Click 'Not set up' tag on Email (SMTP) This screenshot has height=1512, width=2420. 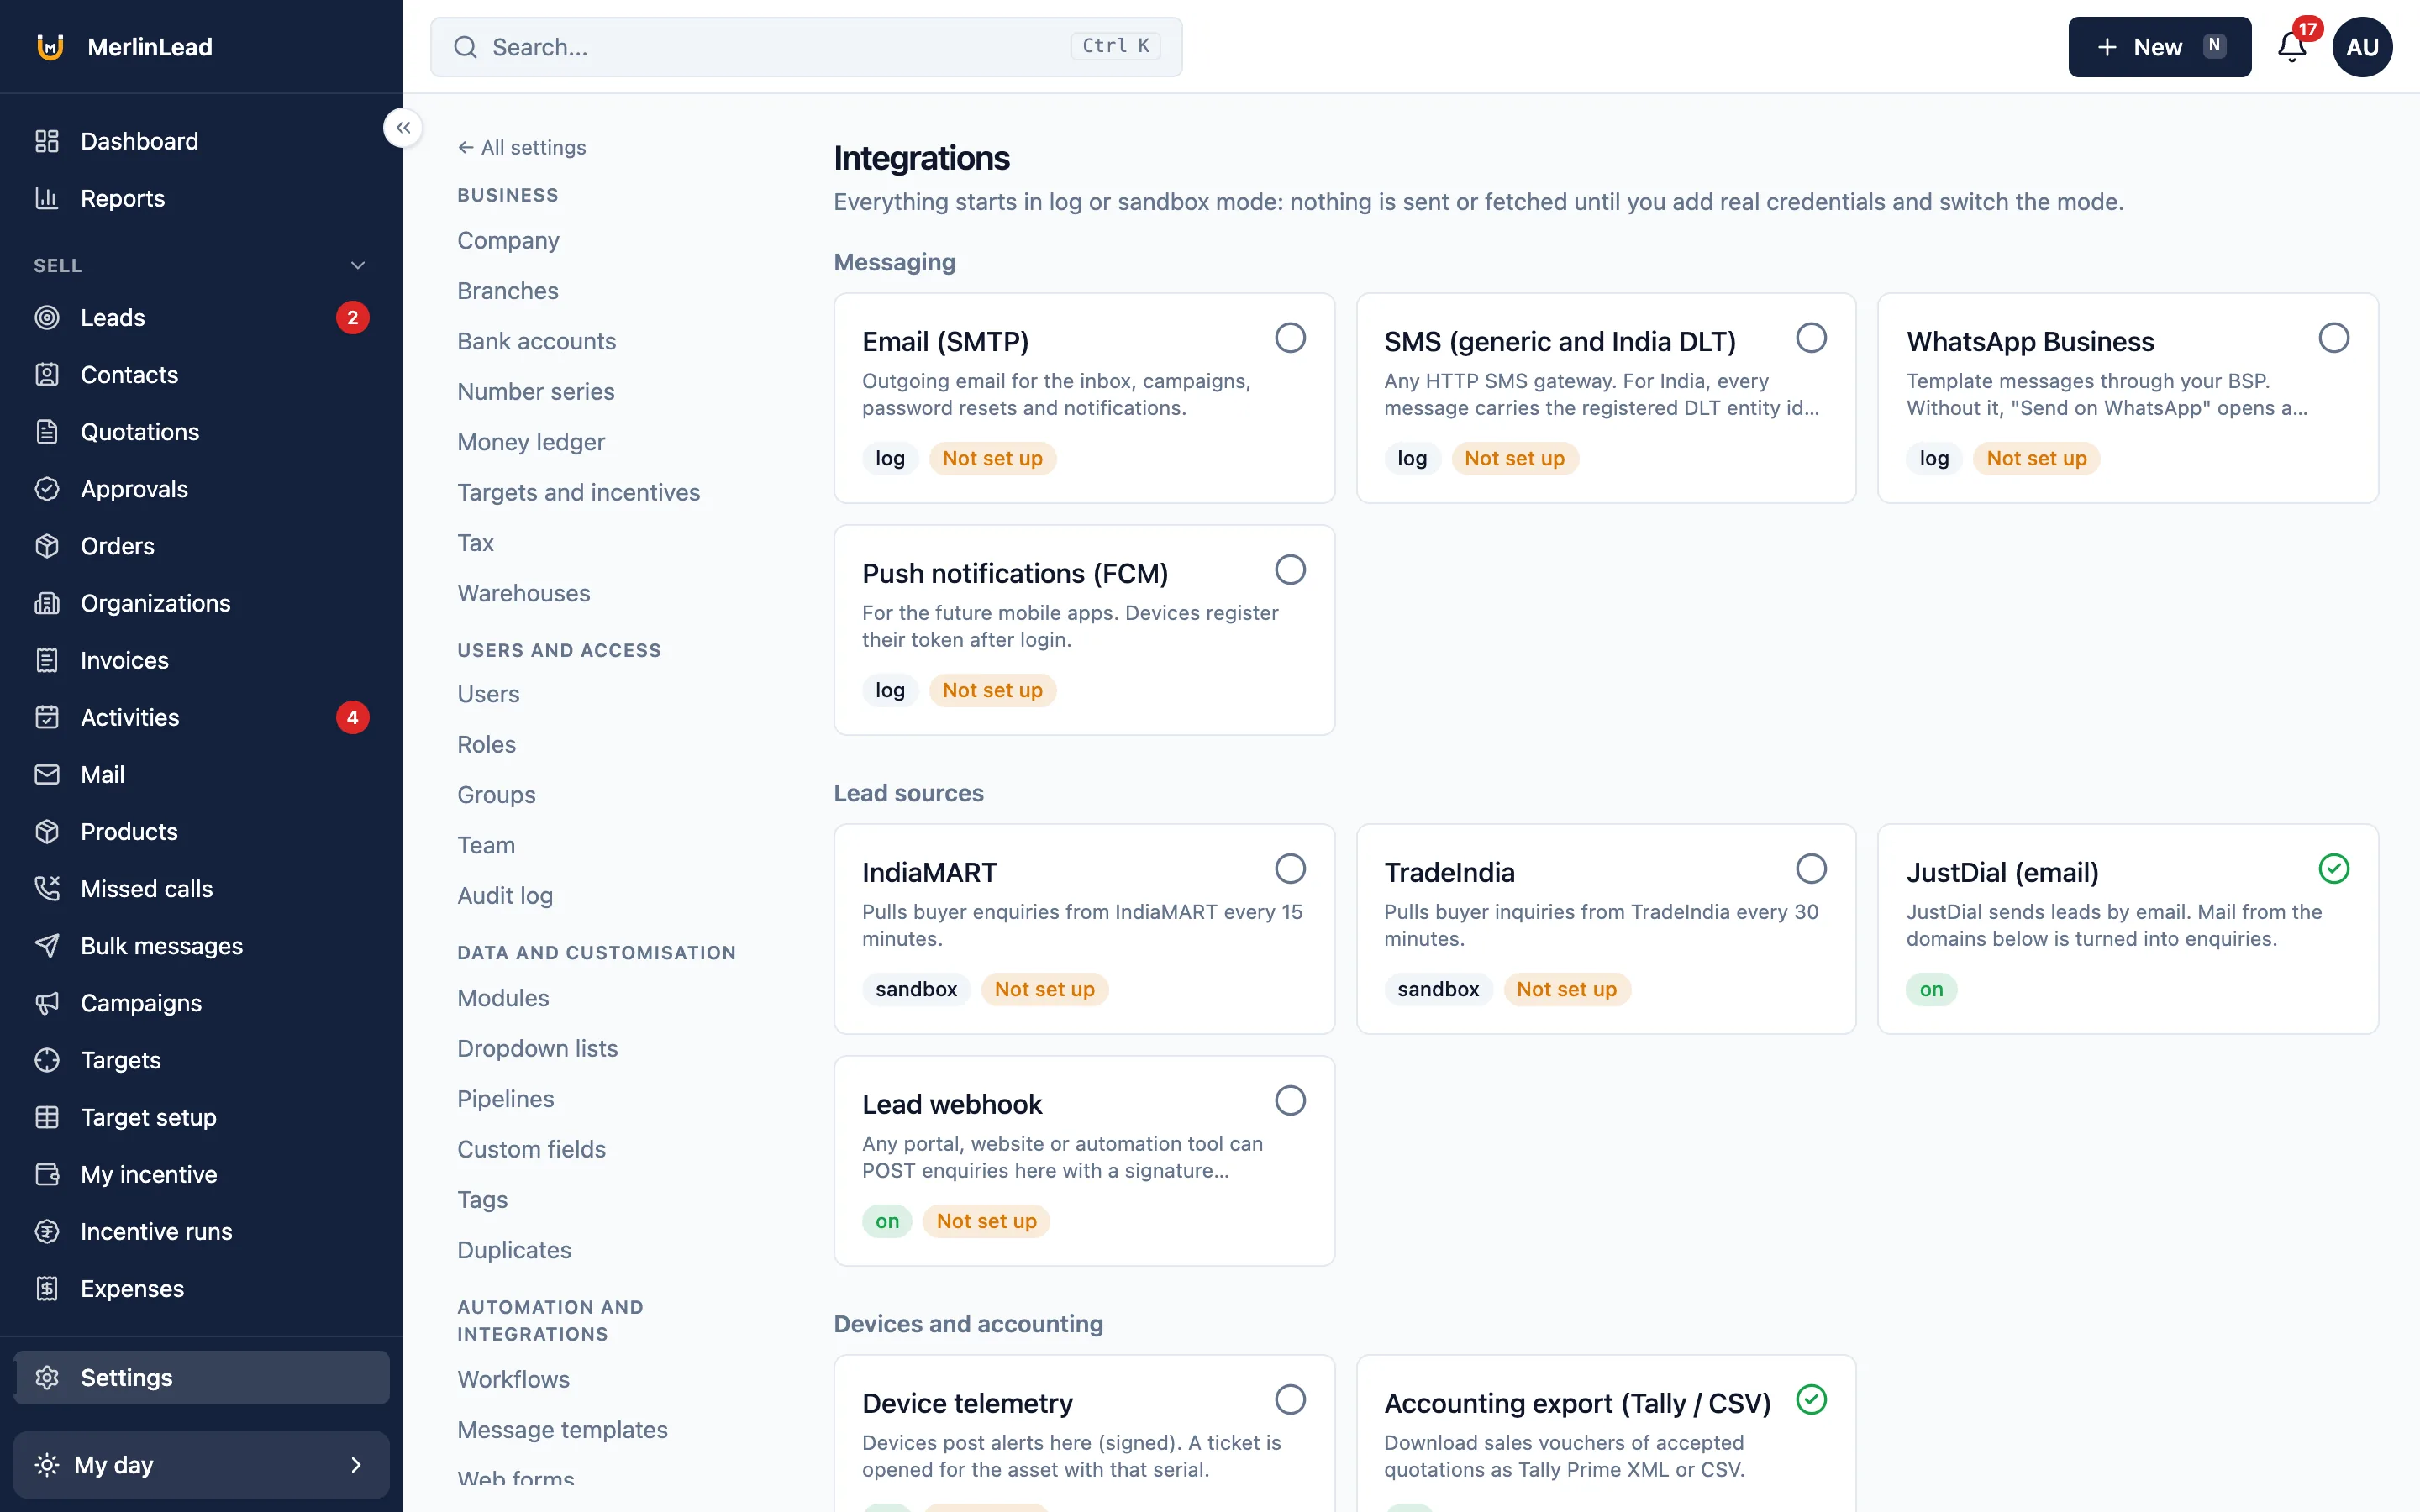click(992, 458)
